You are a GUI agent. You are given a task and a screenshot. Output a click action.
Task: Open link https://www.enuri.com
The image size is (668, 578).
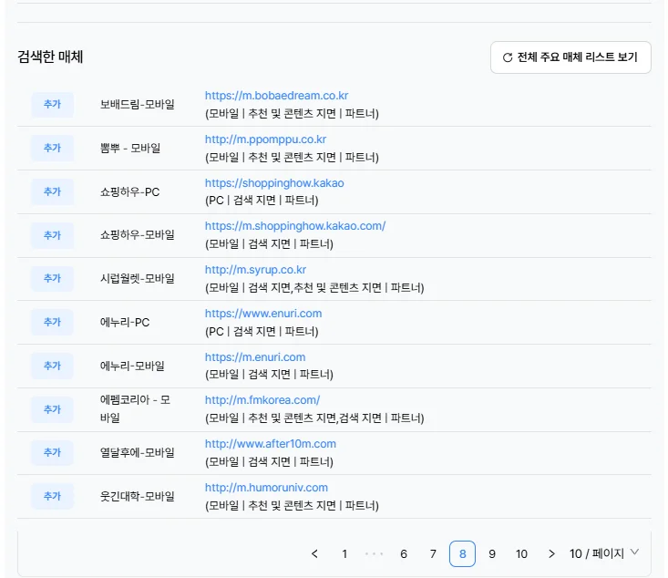coord(263,314)
